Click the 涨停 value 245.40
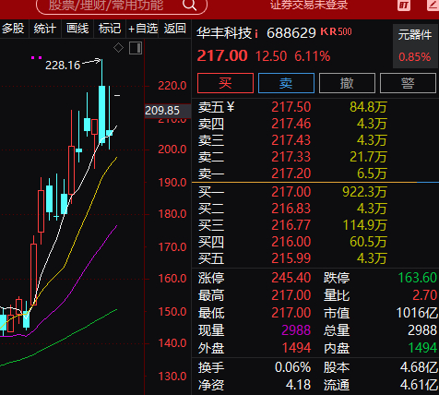Screen dimensions: 439x395 point(291,278)
